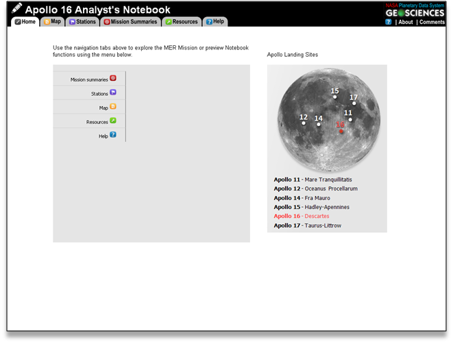Click landing site marker 12 on moon
453x344 pixels.
click(x=304, y=123)
